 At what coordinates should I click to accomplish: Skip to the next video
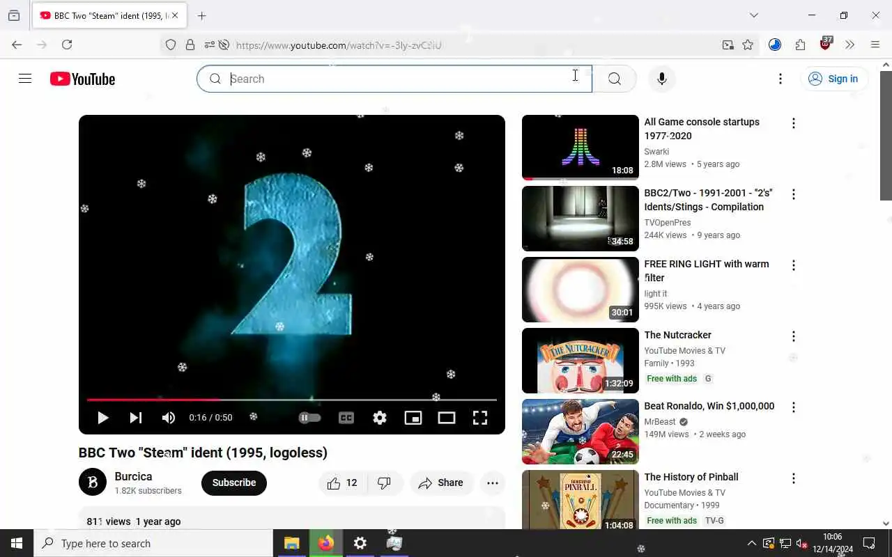pos(136,418)
